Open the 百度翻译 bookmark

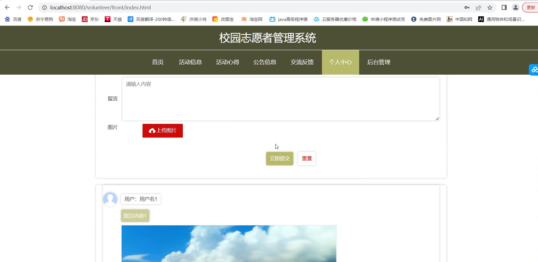pos(151,19)
